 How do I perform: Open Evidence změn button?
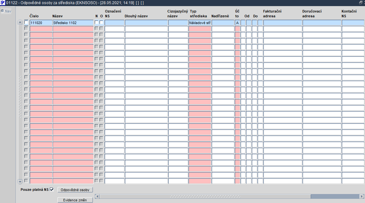click(x=75, y=200)
